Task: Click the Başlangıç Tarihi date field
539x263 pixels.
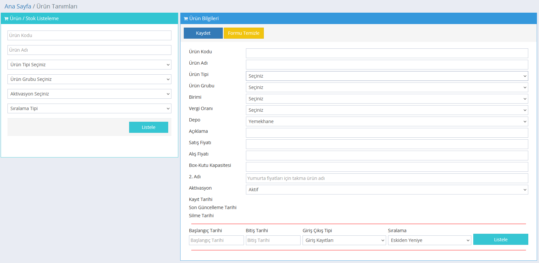Action: [216, 240]
